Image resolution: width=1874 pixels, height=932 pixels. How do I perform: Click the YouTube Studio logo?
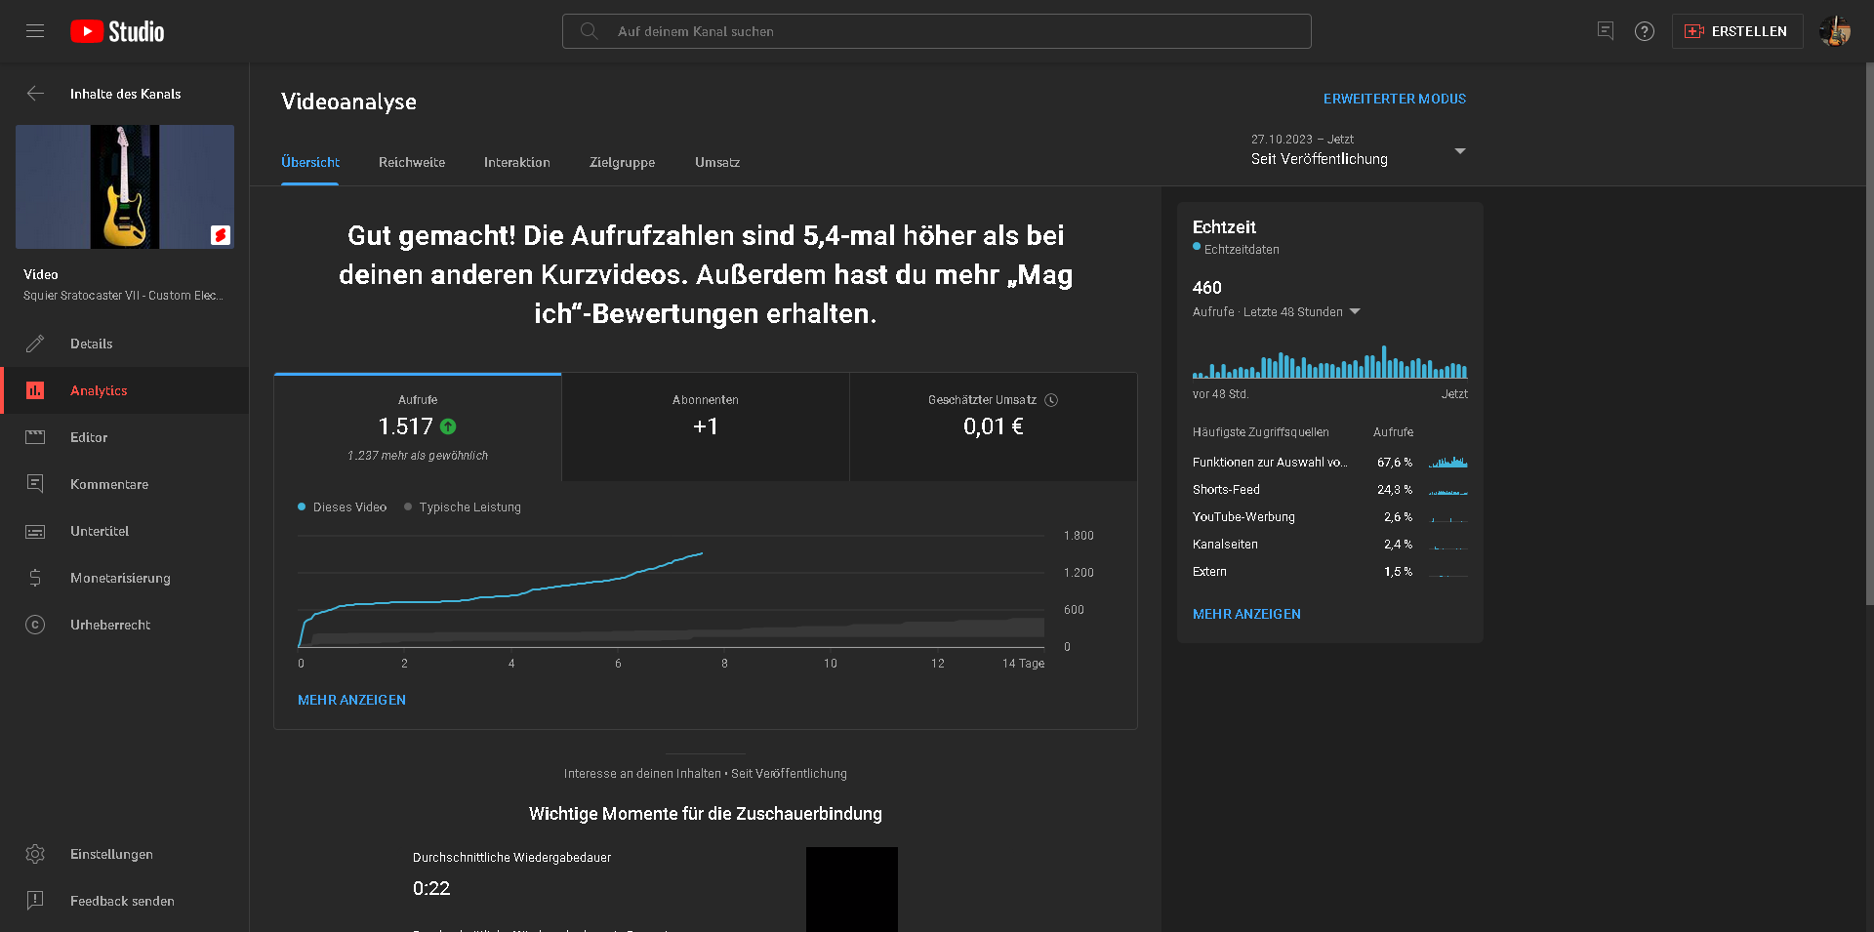point(117,31)
